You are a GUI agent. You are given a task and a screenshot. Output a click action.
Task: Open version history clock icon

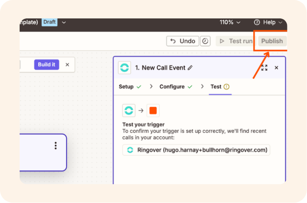[205, 41]
